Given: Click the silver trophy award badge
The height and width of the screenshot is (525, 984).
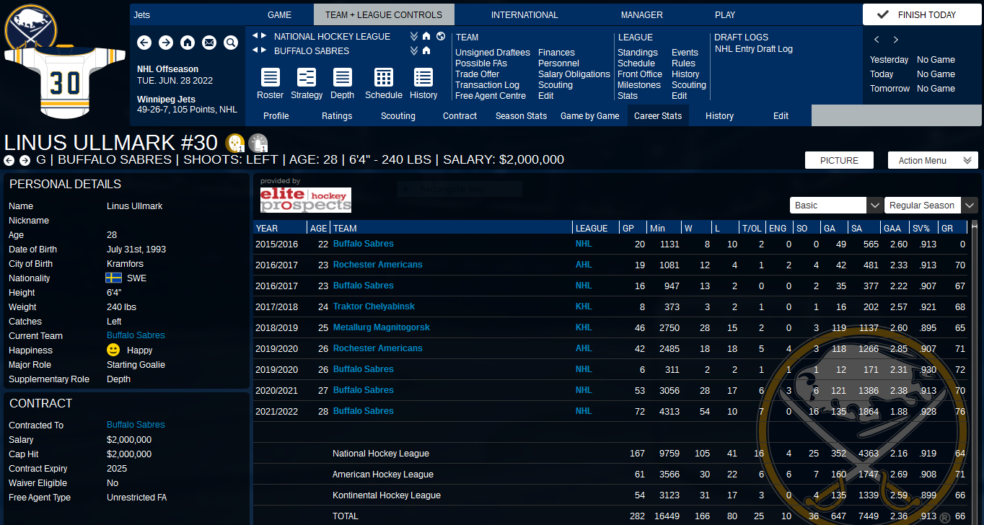Looking at the screenshot, I should (258, 143).
